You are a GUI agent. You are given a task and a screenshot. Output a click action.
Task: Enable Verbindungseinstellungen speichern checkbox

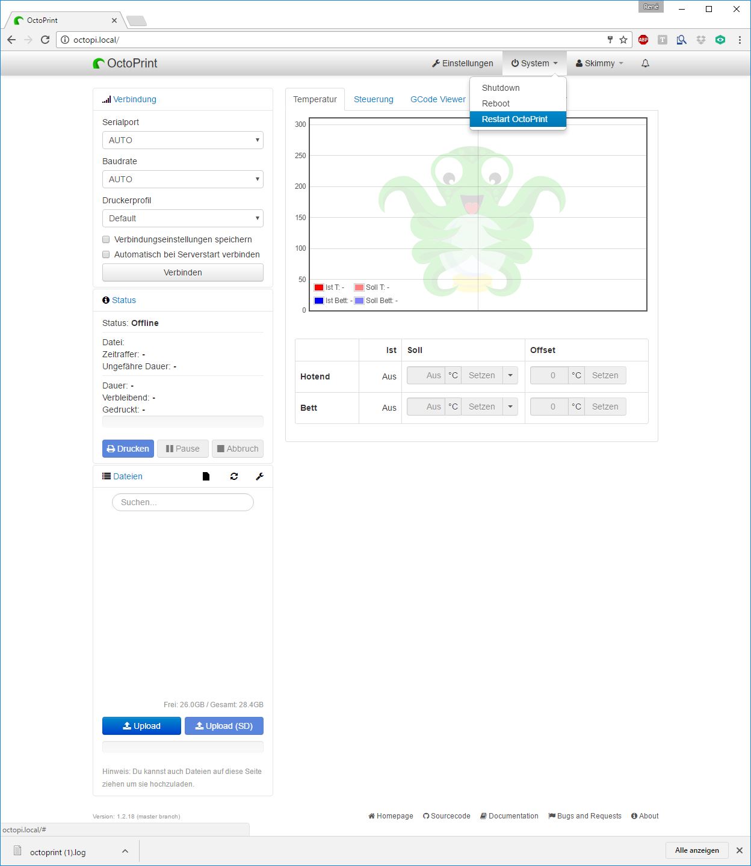pyautogui.click(x=106, y=239)
